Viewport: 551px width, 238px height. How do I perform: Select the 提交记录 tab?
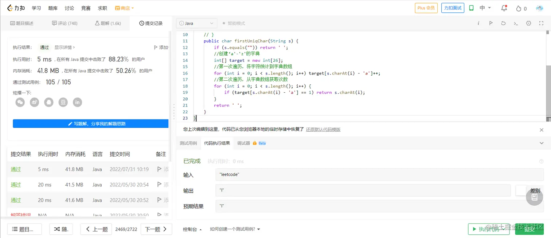pyautogui.click(x=151, y=23)
